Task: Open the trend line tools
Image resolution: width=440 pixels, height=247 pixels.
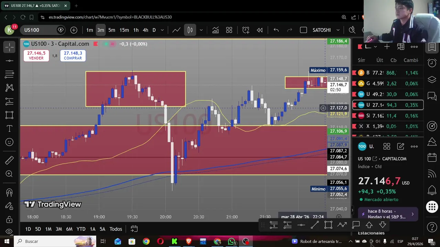Action: coord(9,61)
